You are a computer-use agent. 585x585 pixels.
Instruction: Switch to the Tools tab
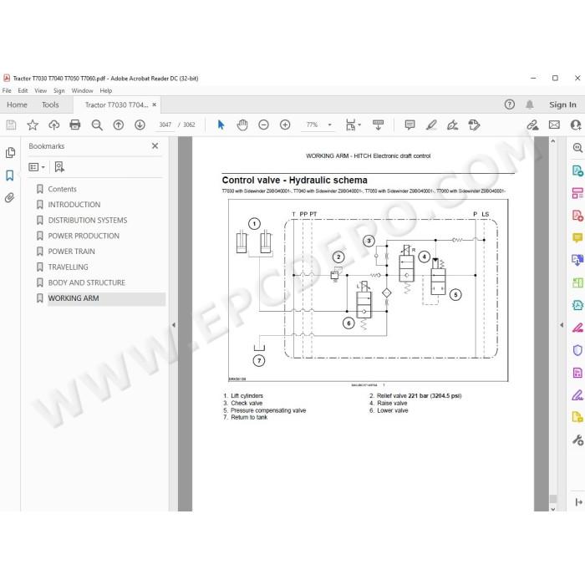pyautogui.click(x=50, y=104)
